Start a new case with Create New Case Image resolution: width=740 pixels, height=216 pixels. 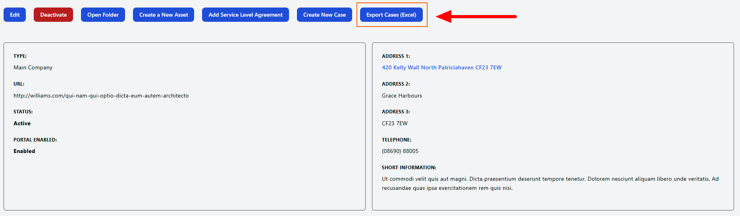(x=324, y=15)
